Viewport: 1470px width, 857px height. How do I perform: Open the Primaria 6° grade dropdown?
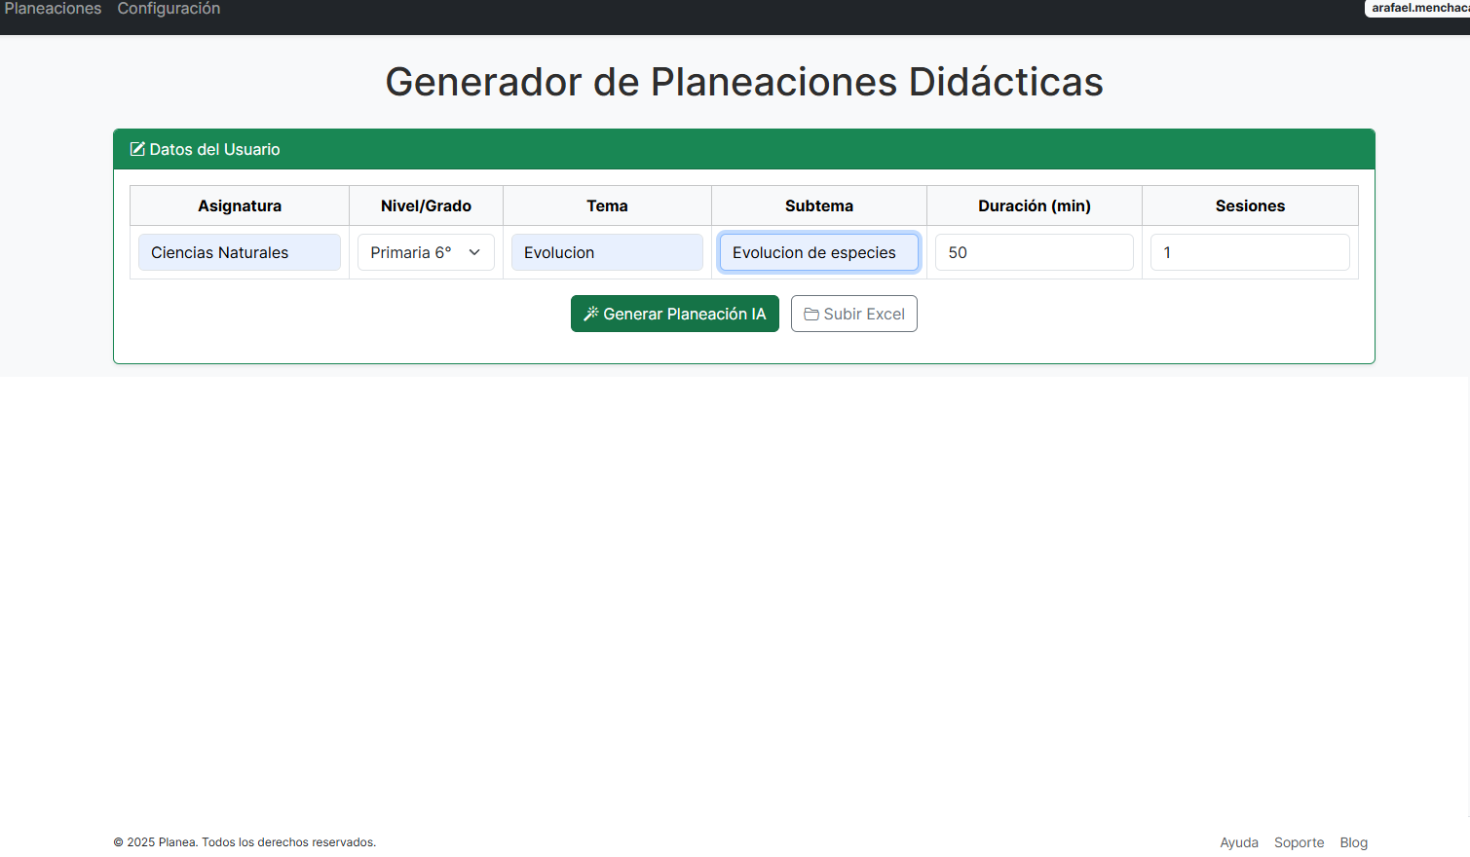point(426,251)
